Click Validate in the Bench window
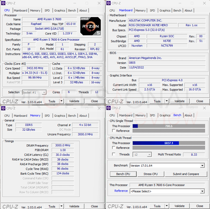The height and width of the screenshot is (209, 210). click(x=180, y=206)
